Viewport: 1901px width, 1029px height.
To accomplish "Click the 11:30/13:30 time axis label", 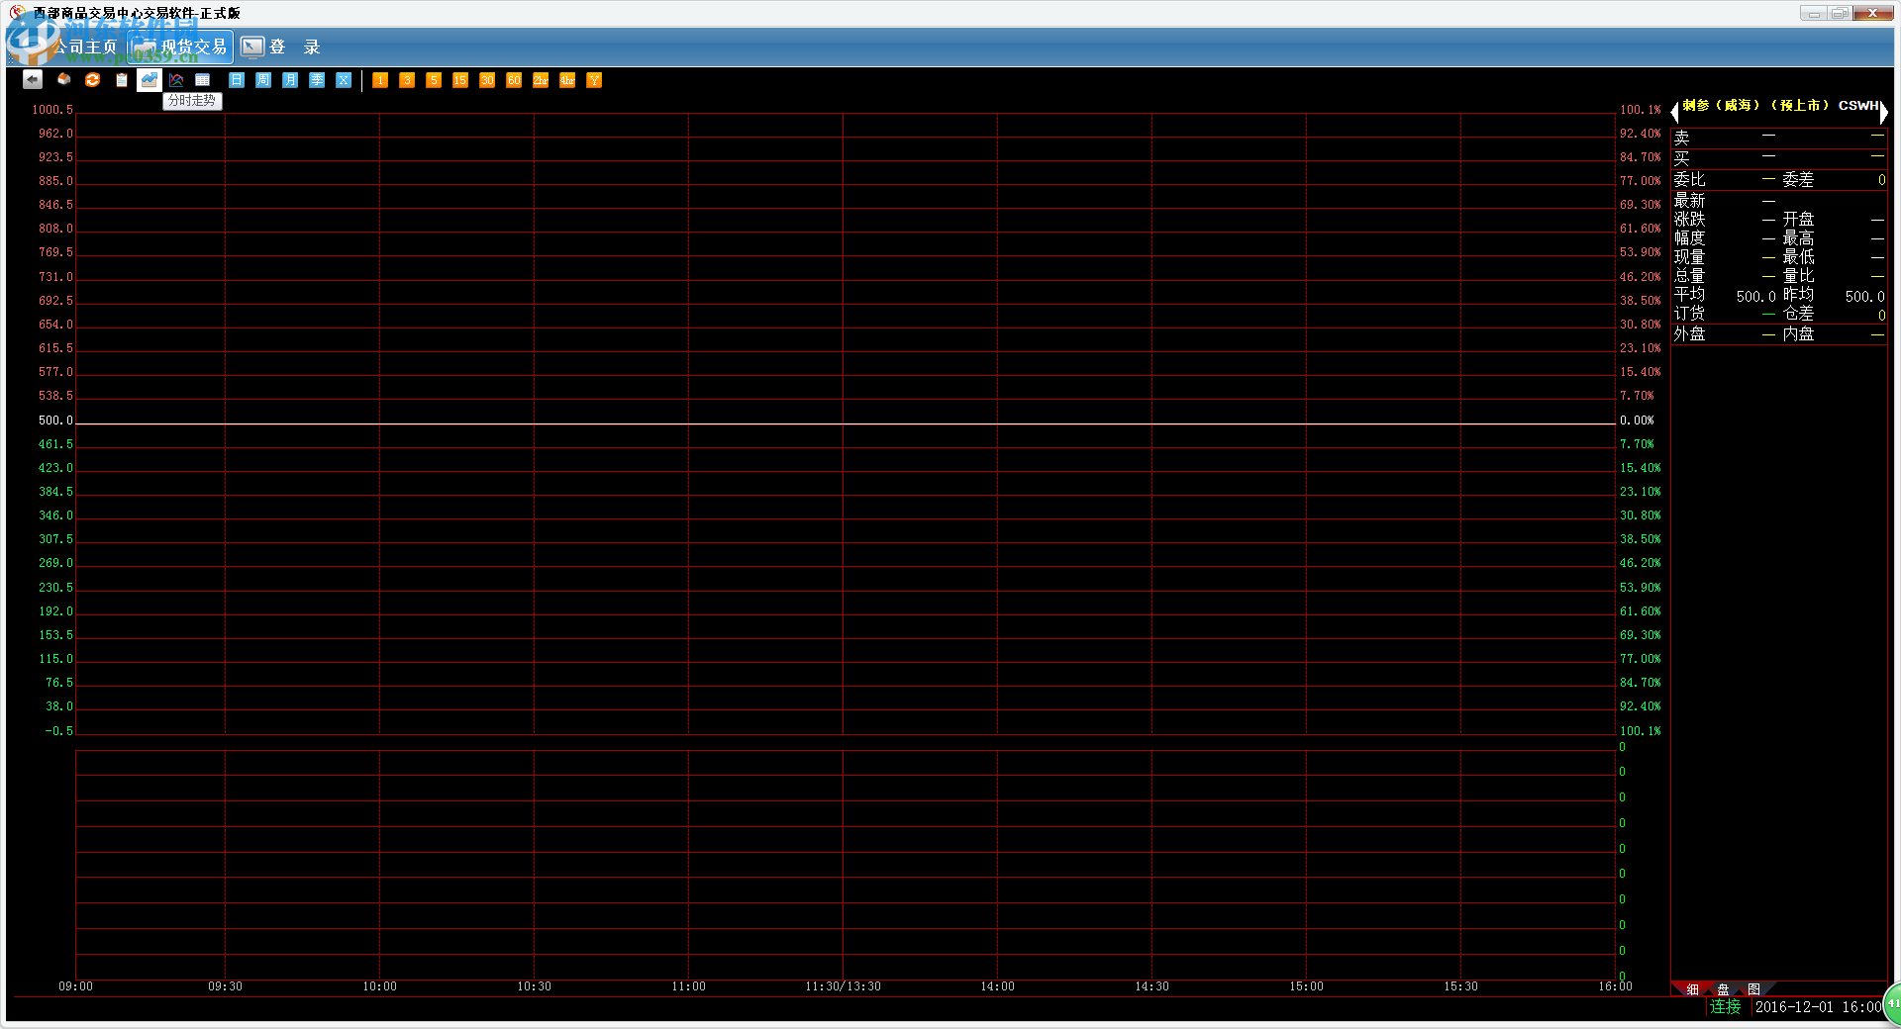I will click(843, 986).
